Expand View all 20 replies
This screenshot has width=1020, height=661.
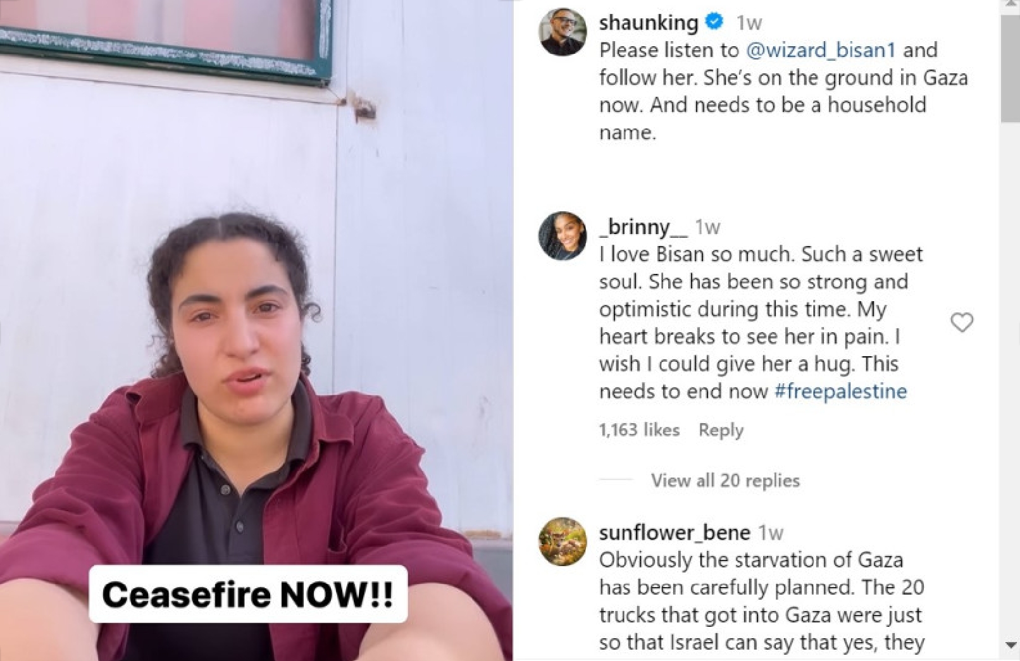725,481
